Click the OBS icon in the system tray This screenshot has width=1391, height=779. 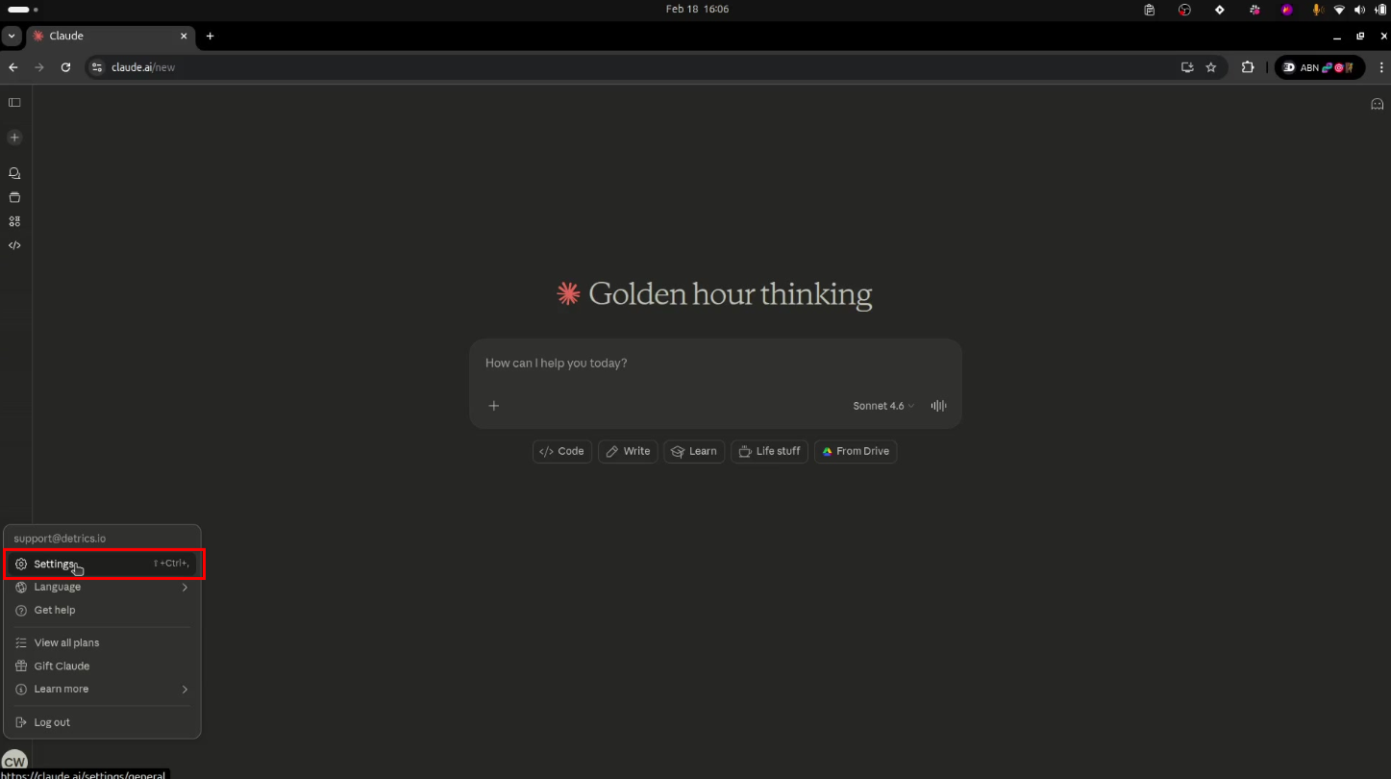click(1184, 10)
